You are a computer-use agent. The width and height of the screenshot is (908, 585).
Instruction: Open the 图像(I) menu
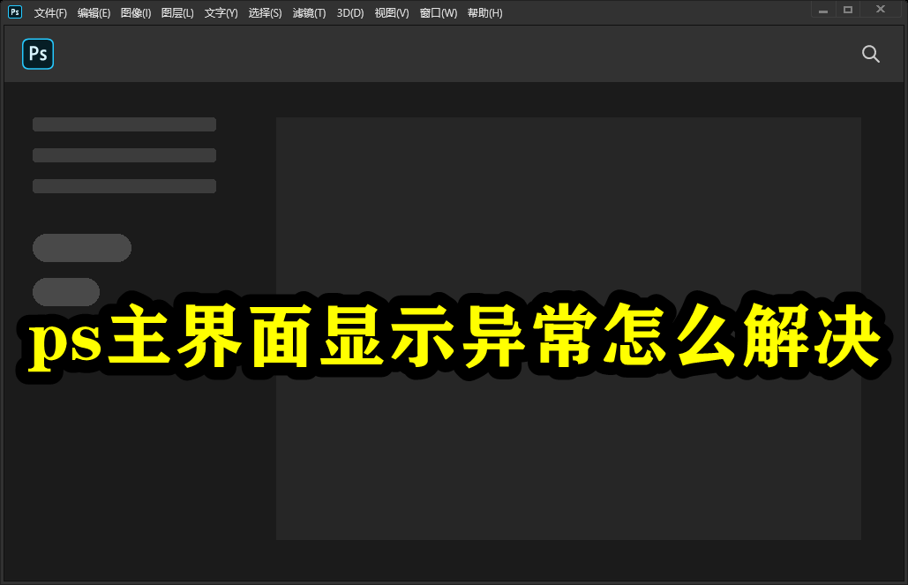pos(136,12)
